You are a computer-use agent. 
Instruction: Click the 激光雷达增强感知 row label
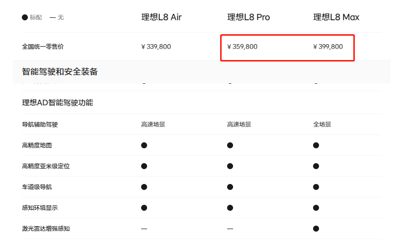tap(46, 229)
